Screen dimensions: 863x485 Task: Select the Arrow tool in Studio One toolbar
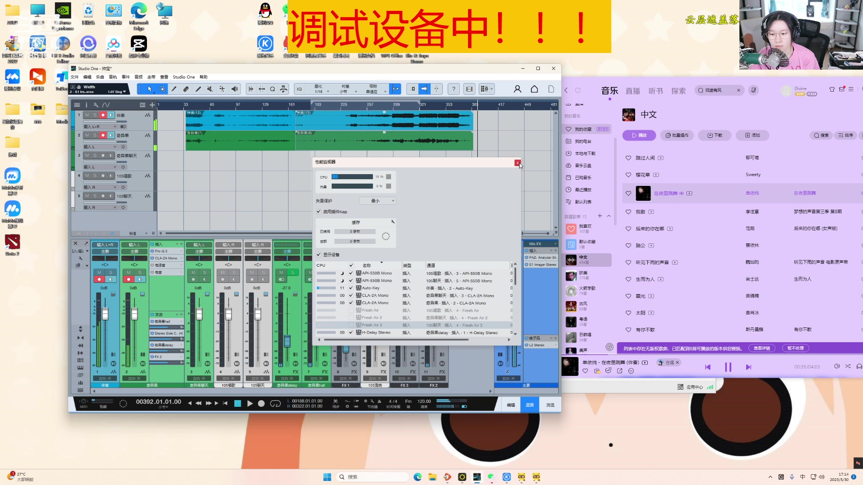coord(150,89)
